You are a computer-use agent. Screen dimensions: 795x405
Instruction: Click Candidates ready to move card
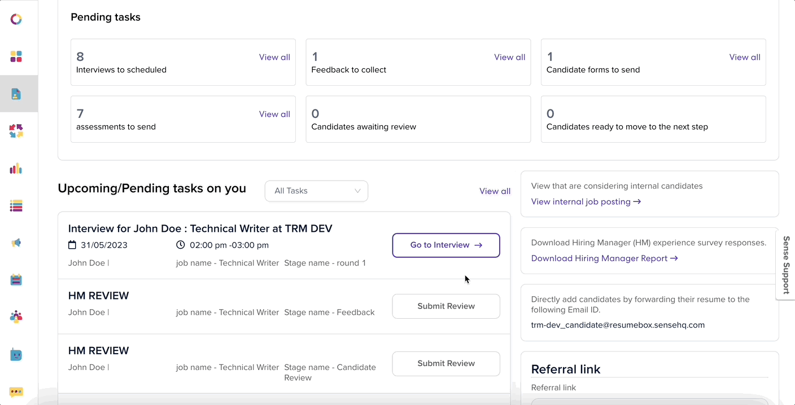click(653, 119)
